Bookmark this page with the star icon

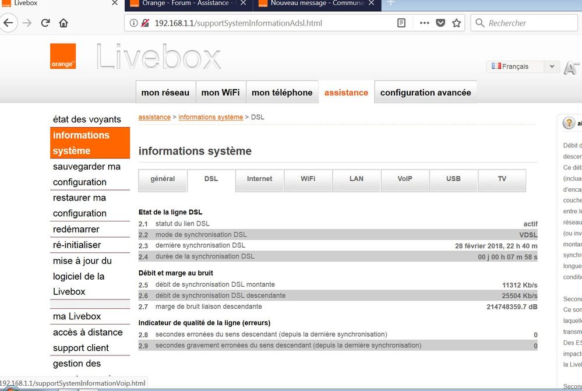tap(457, 23)
